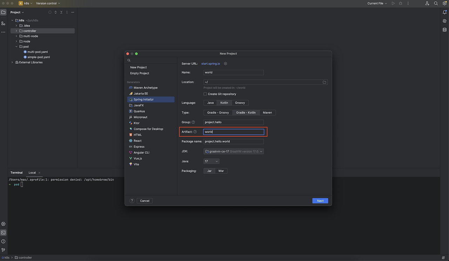Select simple-pod.yaml in project tree

(x=39, y=57)
